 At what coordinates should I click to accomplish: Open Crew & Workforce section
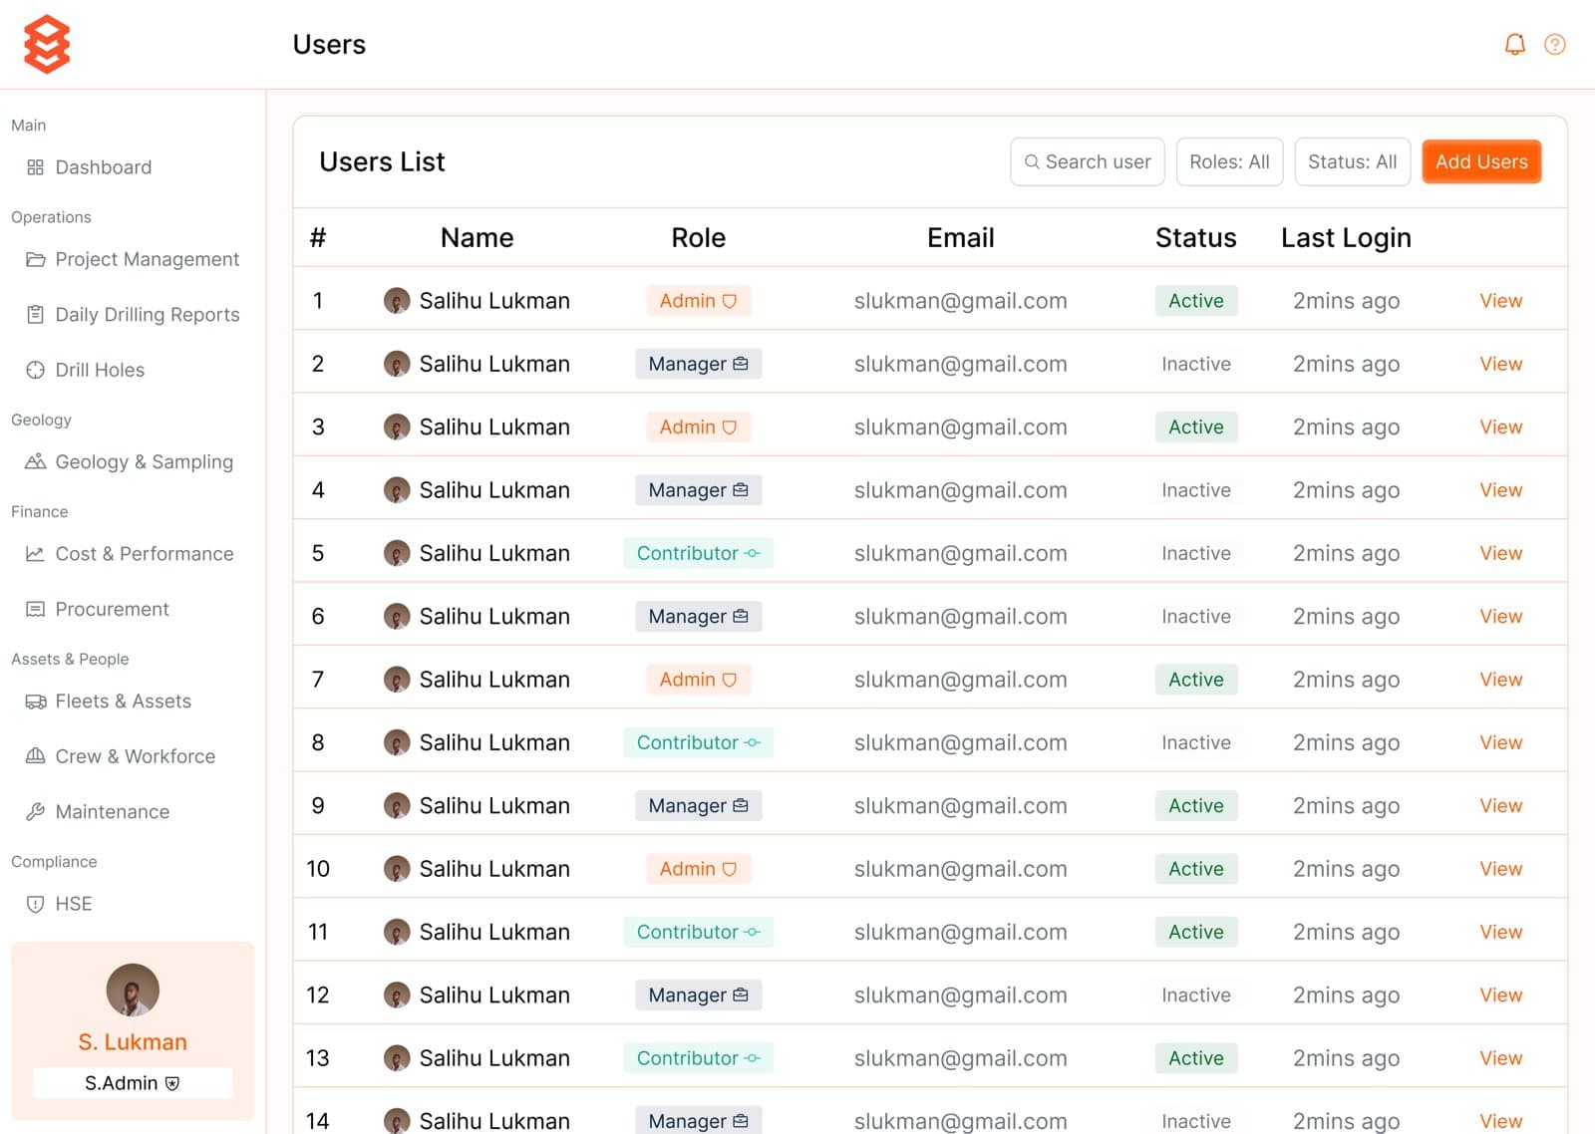click(x=136, y=756)
